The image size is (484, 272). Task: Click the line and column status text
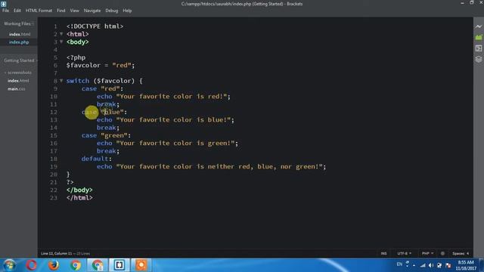tap(56, 254)
